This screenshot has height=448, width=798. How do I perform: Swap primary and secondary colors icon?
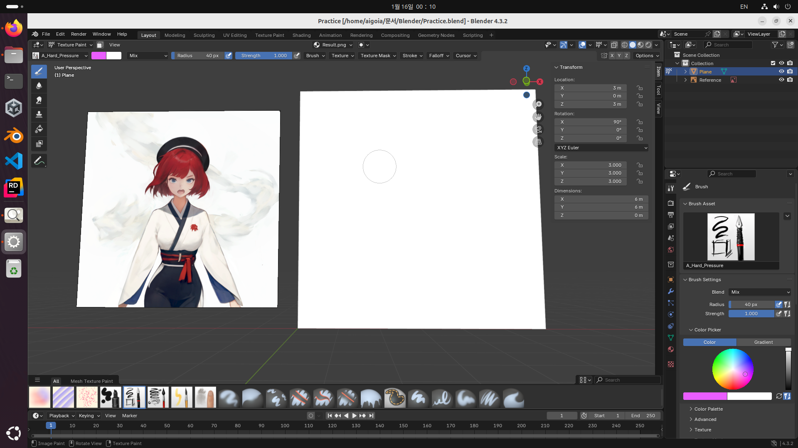click(x=779, y=396)
